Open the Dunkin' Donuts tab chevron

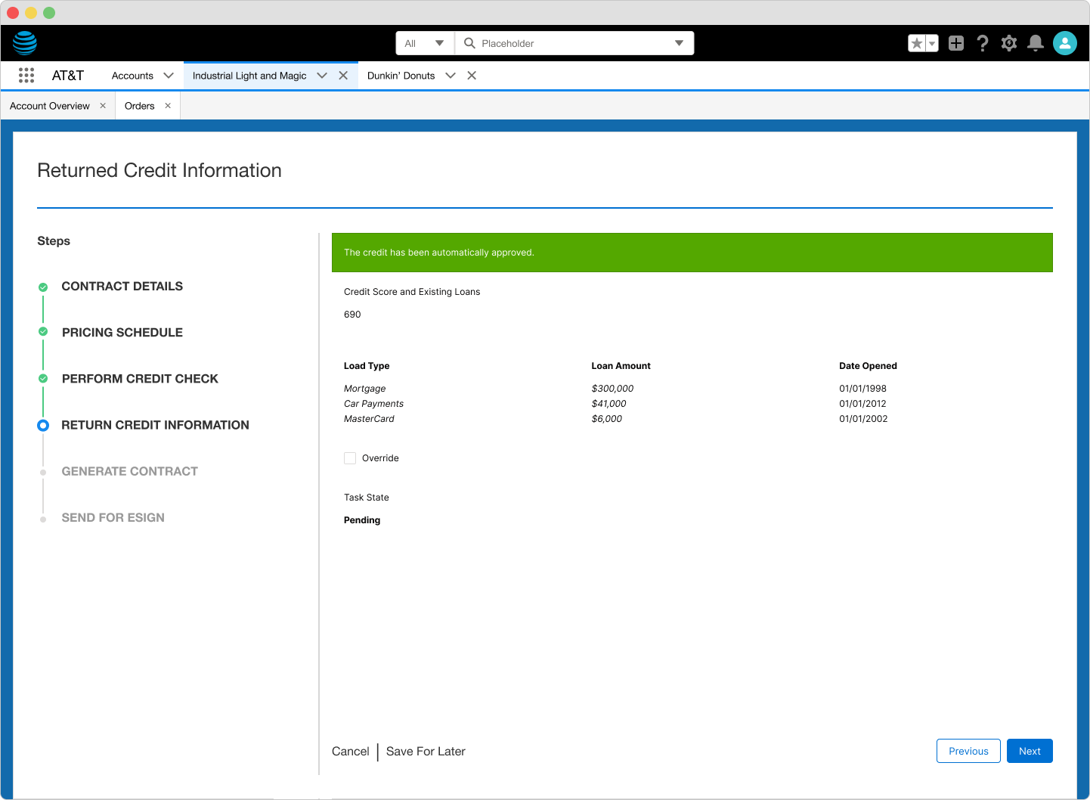click(x=451, y=76)
